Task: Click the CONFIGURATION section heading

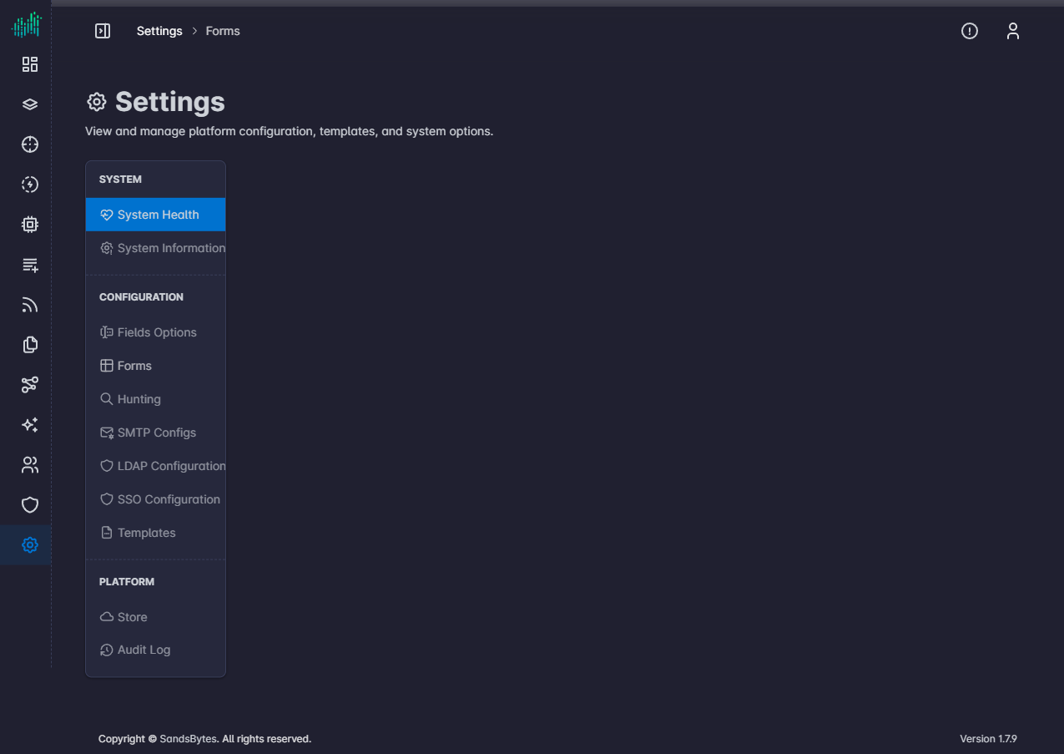Action: click(141, 297)
